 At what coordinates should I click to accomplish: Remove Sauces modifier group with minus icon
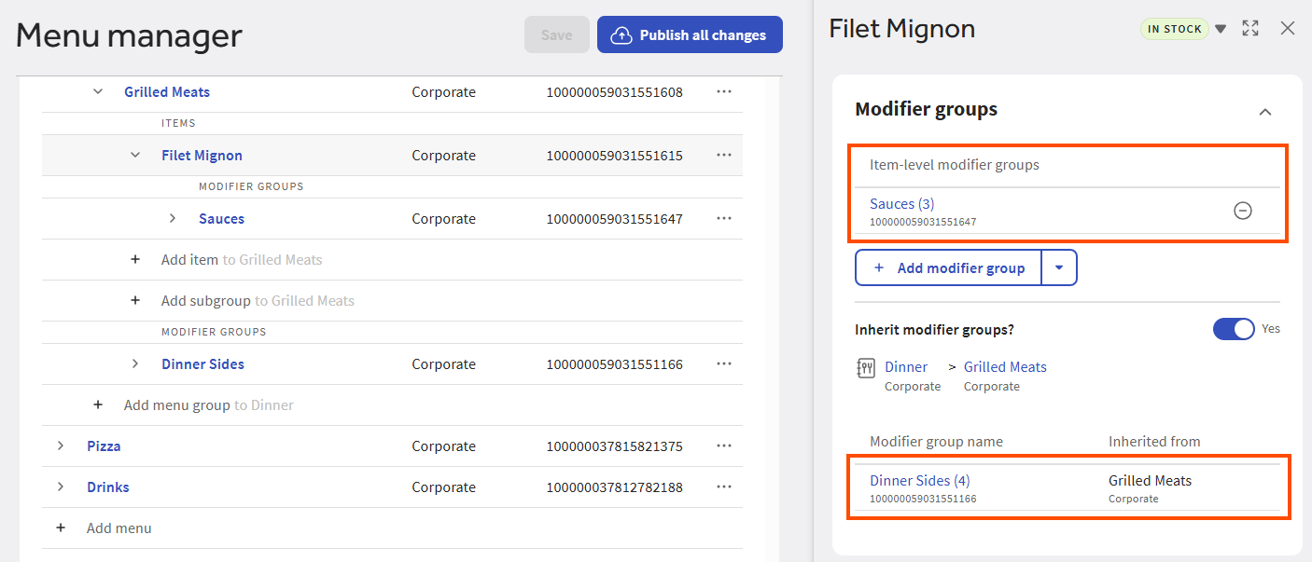(x=1242, y=211)
